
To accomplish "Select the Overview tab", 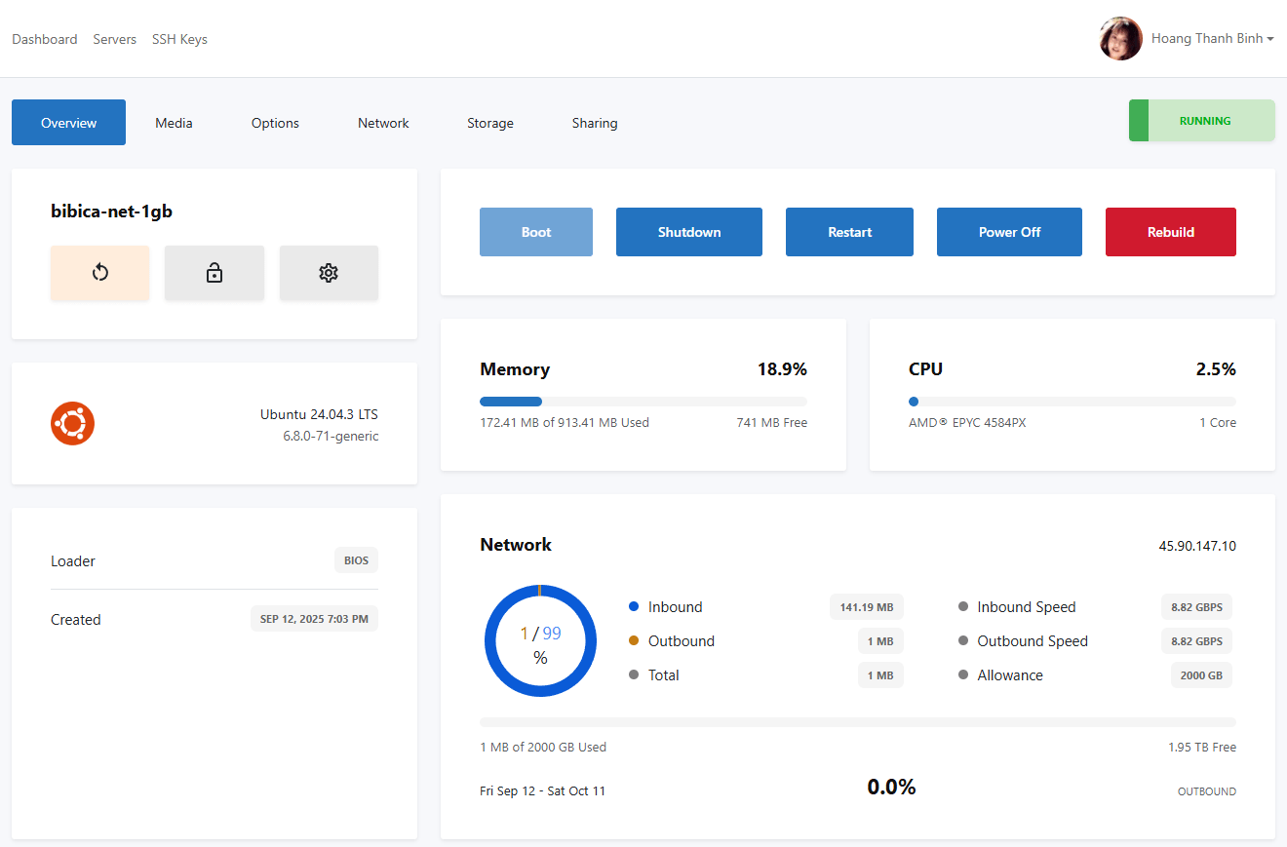I will 68,123.
